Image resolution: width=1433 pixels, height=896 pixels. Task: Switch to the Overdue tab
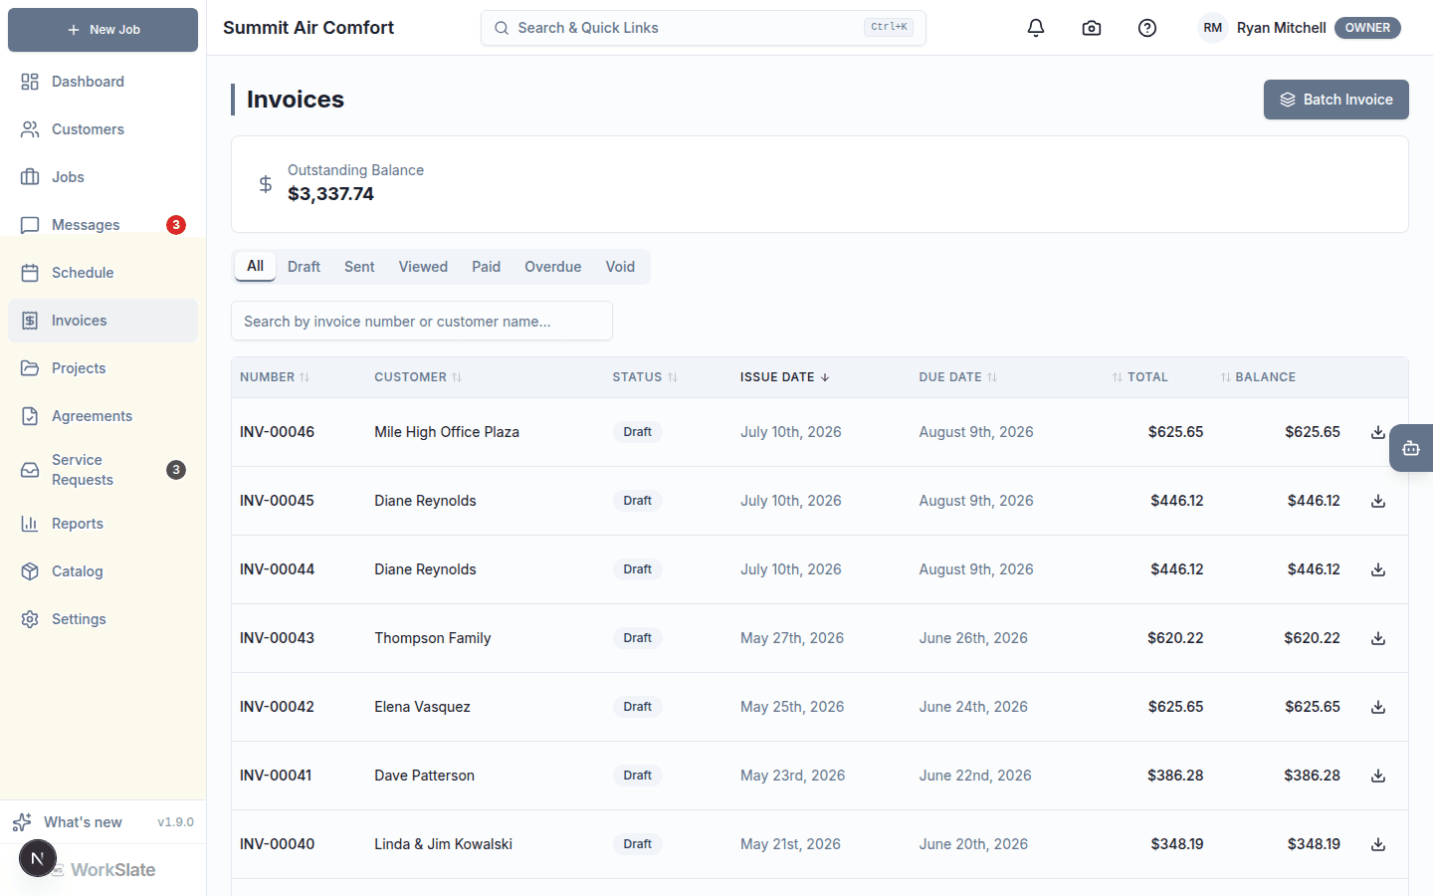point(552,267)
